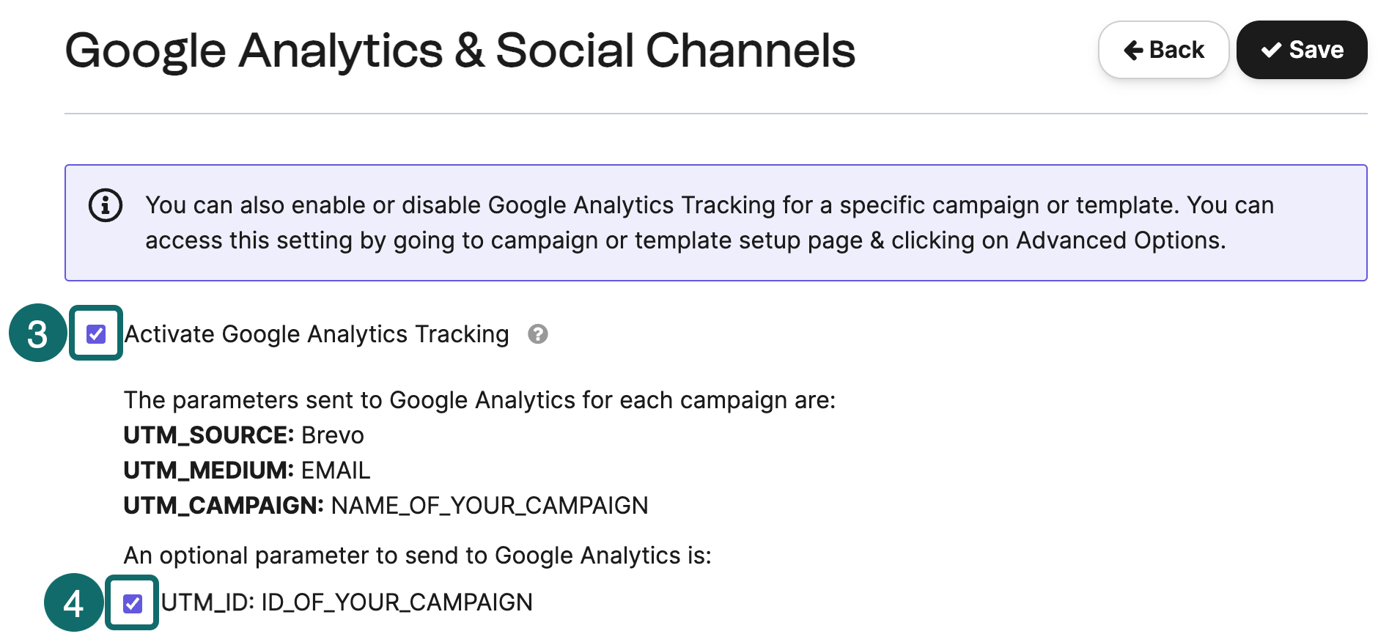Click the Activate Google Analytics Tracking label
Viewport: 1400px width, 642px height.
pyautogui.click(x=317, y=334)
